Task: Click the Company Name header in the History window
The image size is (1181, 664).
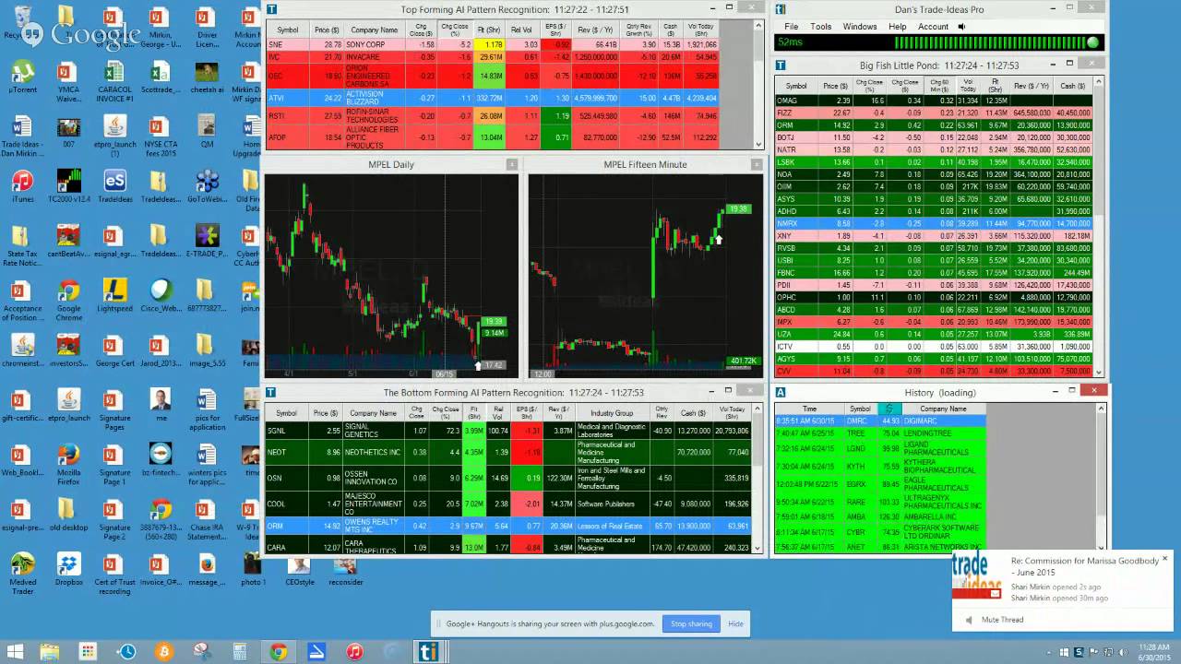Action: click(943, 409)
